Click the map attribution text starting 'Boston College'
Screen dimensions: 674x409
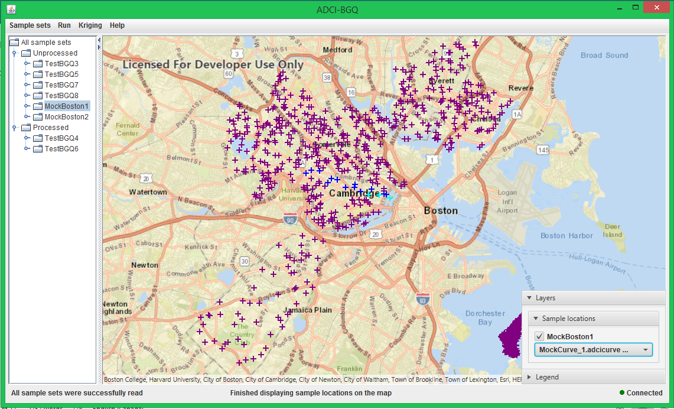point(313,380)
